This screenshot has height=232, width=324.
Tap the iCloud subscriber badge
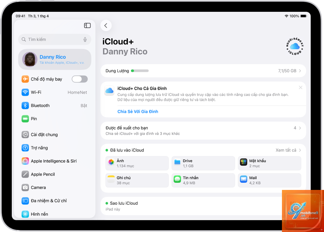tap(295, 46)
